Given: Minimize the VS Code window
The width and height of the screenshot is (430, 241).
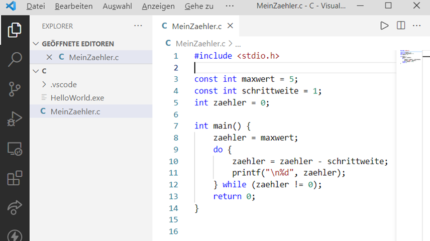Looking at the screenshot, I should click(x=360, y=6).
